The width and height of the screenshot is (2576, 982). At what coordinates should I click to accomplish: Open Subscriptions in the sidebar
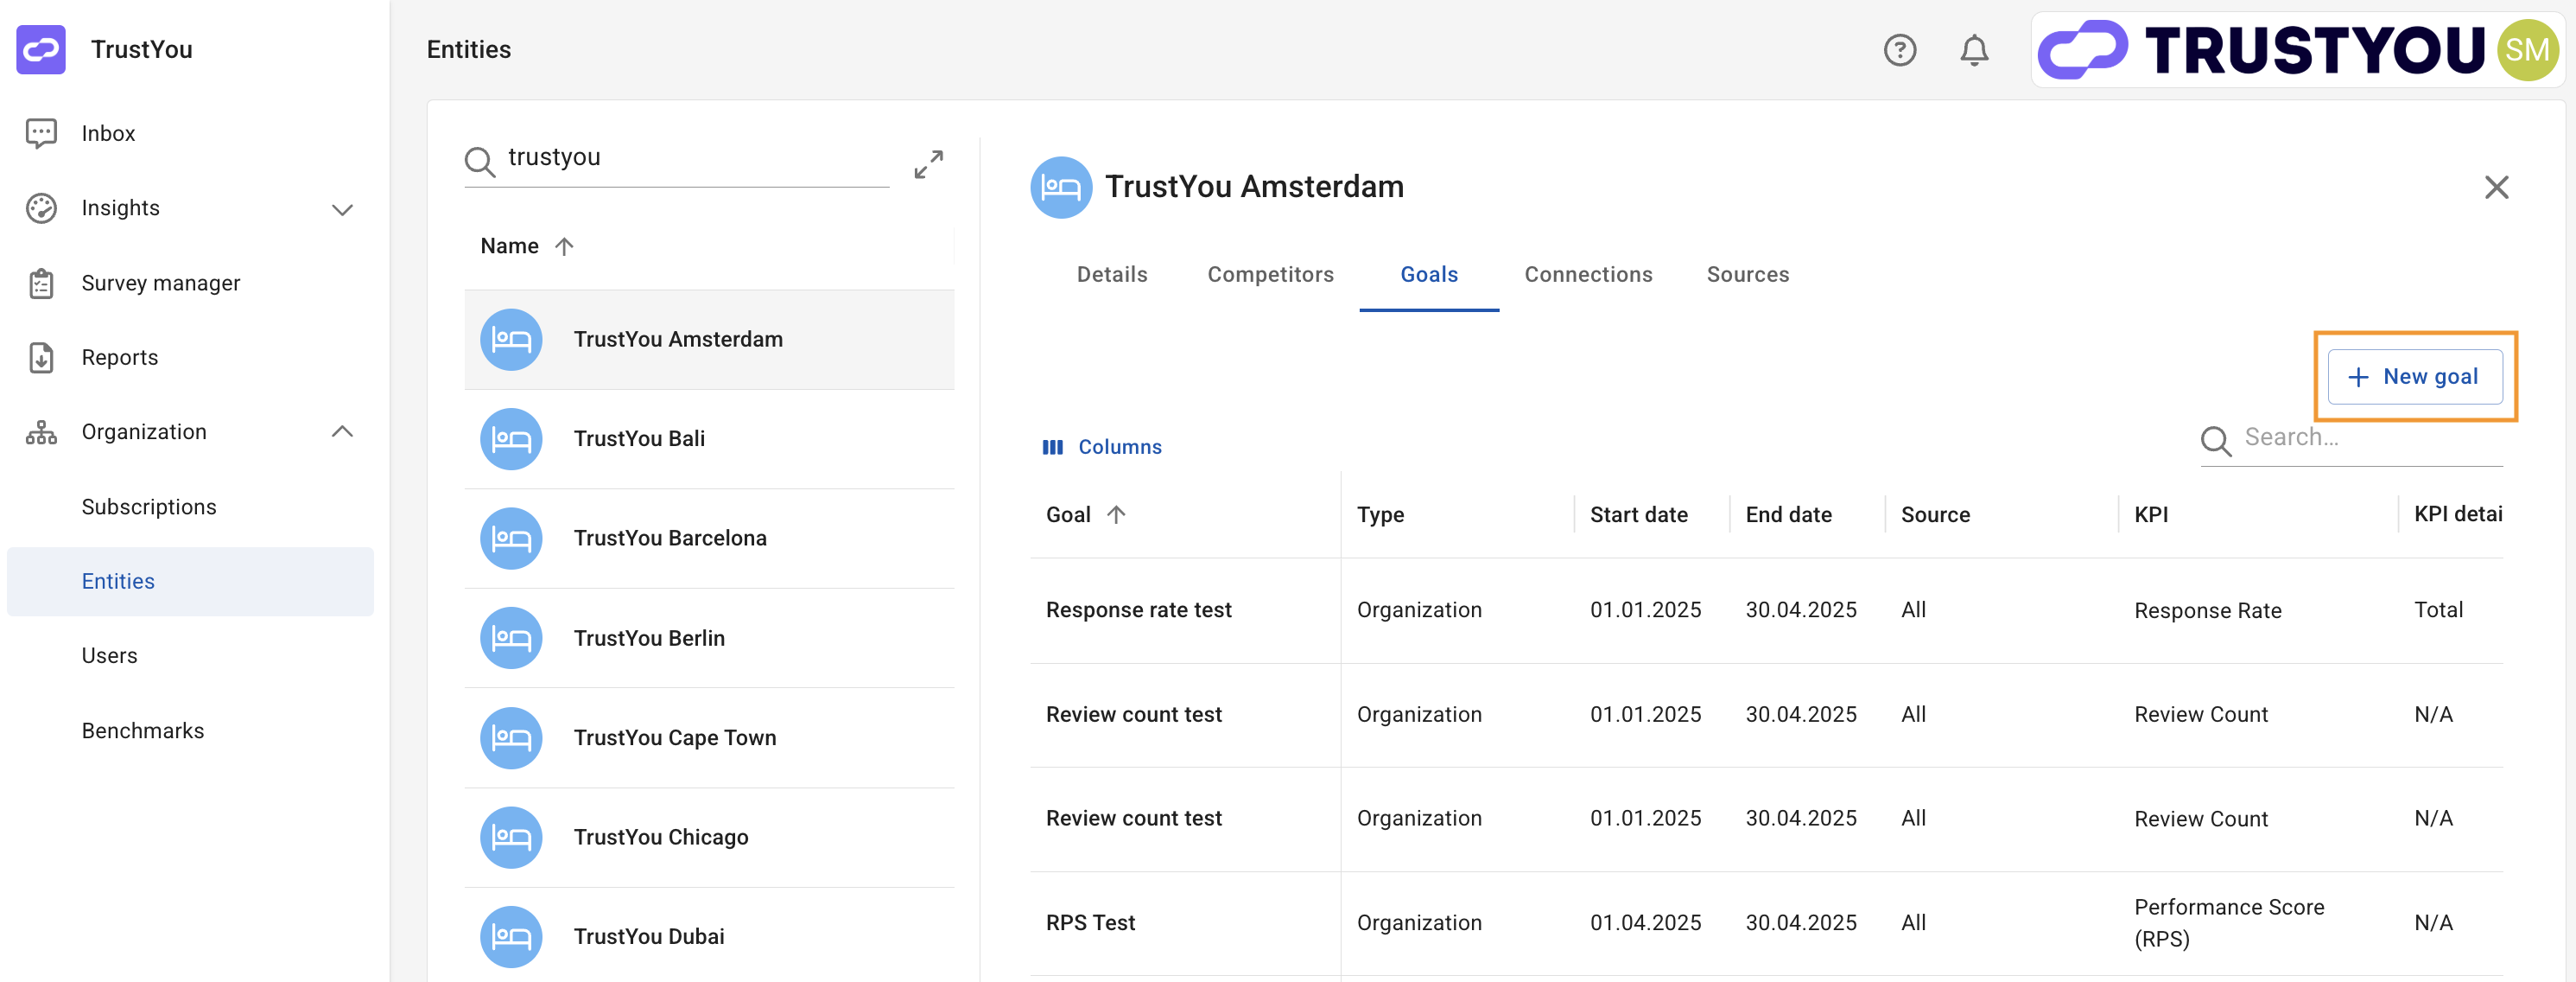click(149, 507)
